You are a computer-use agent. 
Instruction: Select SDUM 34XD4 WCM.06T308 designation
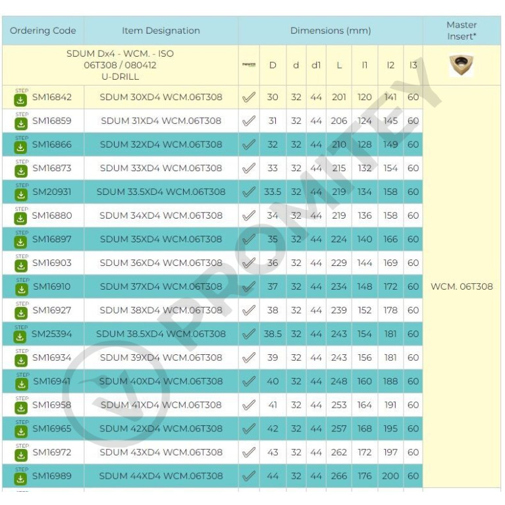tap(161, 215)
